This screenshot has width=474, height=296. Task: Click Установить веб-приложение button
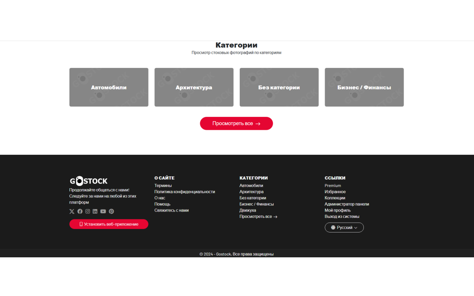[x=109, y=224]
